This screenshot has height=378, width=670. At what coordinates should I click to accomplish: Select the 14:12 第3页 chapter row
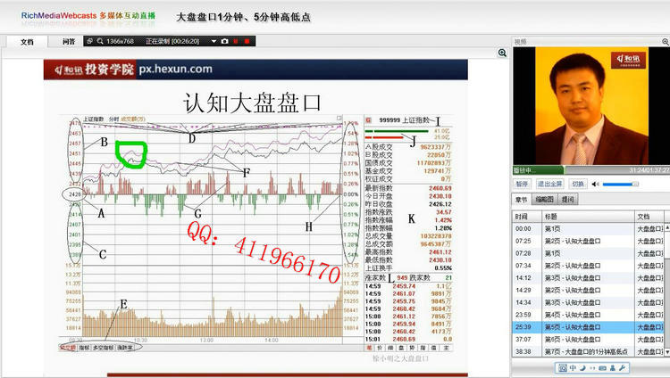[588, 278]
